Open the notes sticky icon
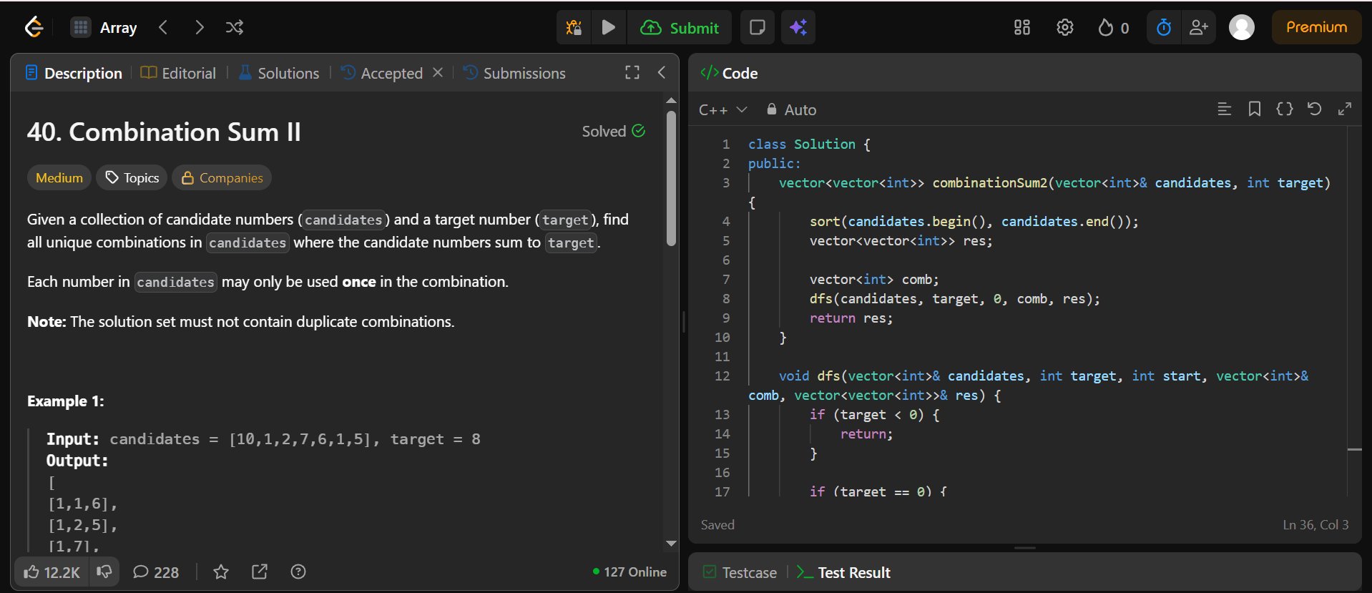Screen dimensions: 1372x593 click(x=757, y=28)
